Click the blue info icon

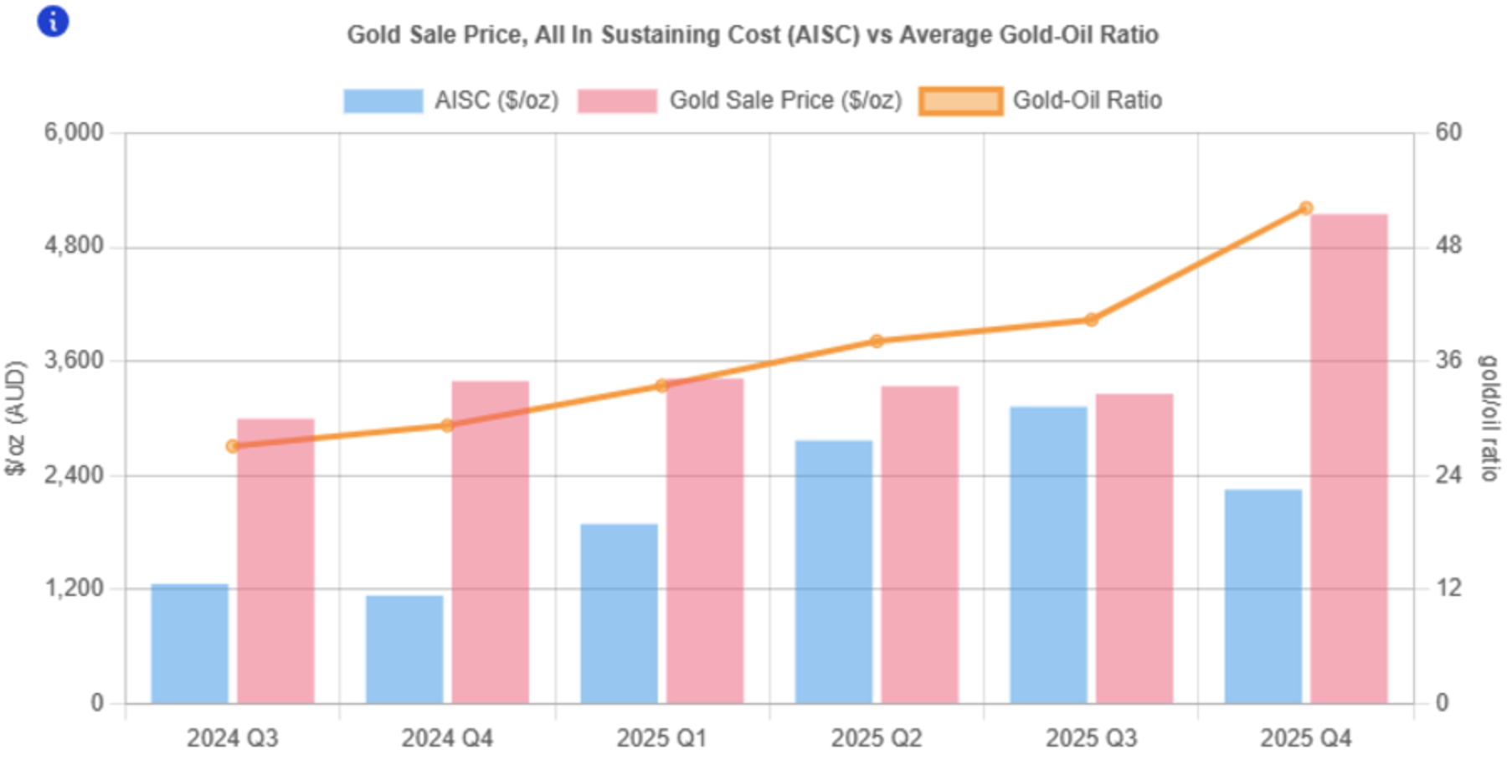point(53,21)
